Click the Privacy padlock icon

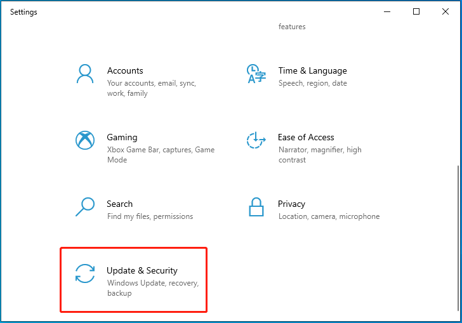coord(256,207)
